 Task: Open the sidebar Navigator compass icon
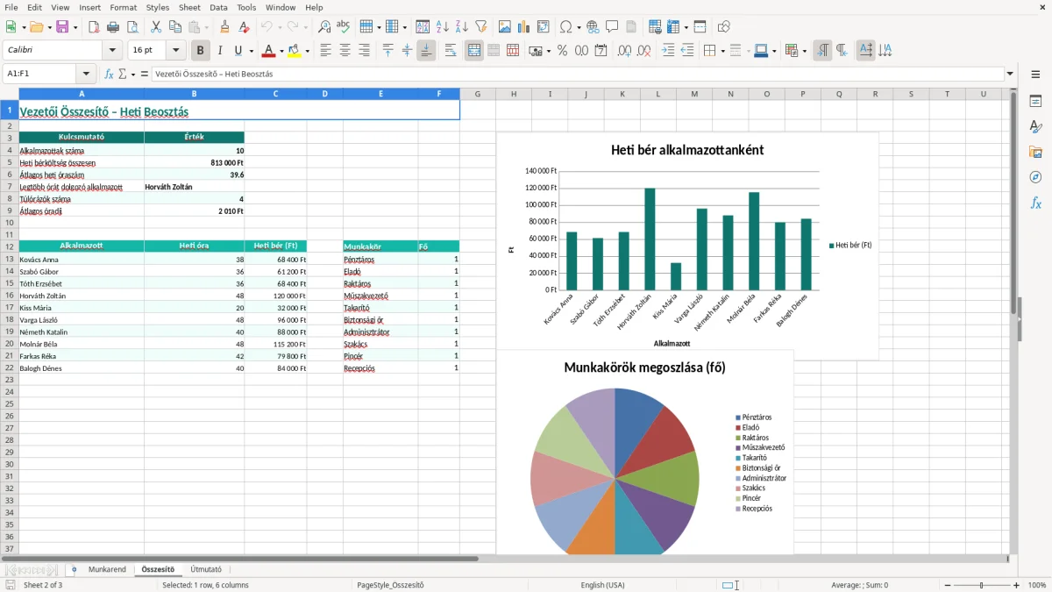tap(1035, 177)
